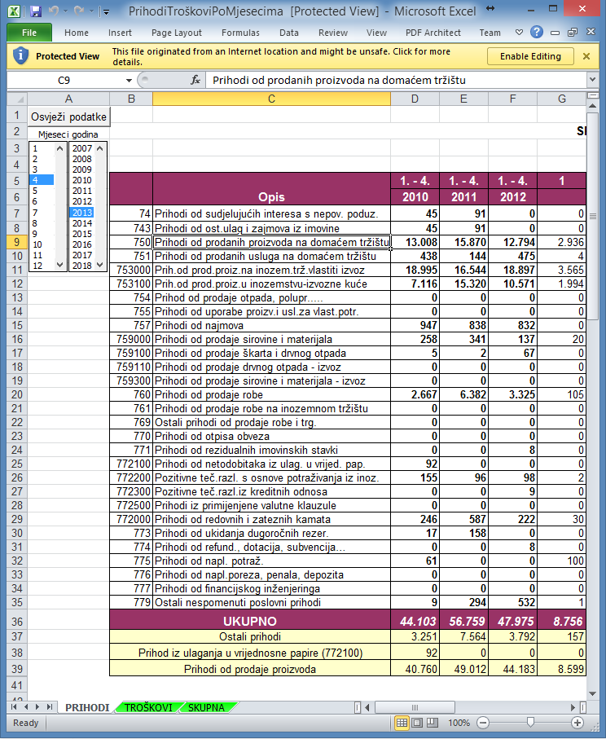This screenshot has width=606, height=739.
Task: Open the View ribbon tab
Action: (x=376, y=33)
